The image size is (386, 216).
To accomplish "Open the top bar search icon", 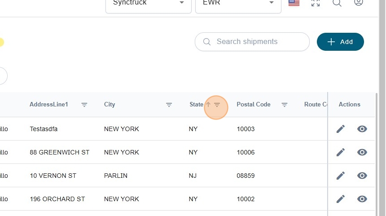I will point(337,3).
